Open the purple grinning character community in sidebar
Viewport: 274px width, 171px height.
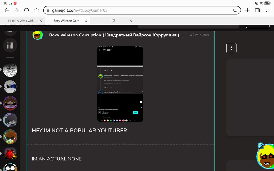point(10,103)
